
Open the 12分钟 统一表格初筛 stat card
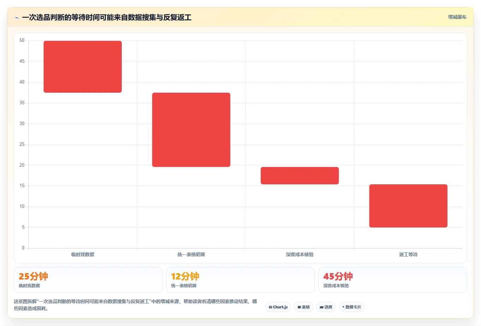[240, 280]
